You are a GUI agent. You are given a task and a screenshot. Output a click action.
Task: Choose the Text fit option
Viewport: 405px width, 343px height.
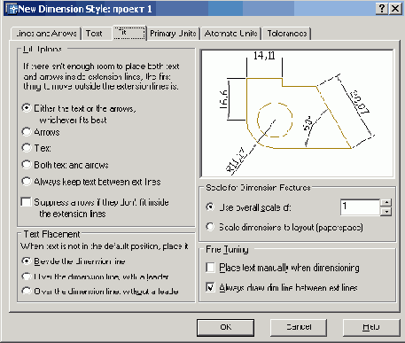coord(27,148)
